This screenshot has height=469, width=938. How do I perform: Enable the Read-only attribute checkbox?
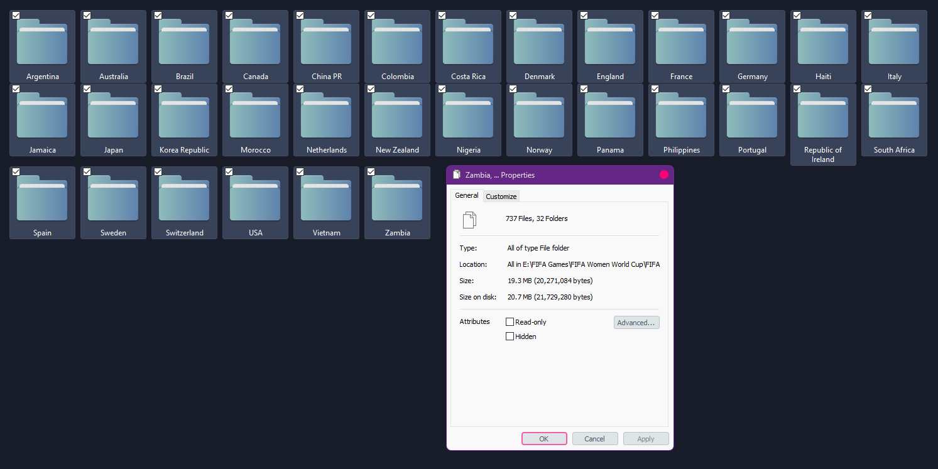click(x=510, y=322)
